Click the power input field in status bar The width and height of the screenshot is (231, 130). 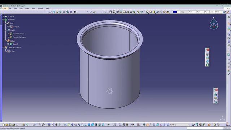(205, 128)
